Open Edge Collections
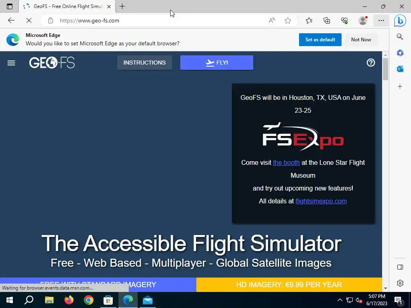Image resolution: width=411 pixels, height=308 pixels. (327, 20)
